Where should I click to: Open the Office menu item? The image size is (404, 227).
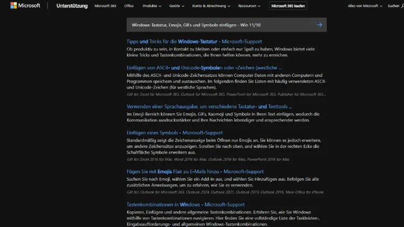[129, 6]
